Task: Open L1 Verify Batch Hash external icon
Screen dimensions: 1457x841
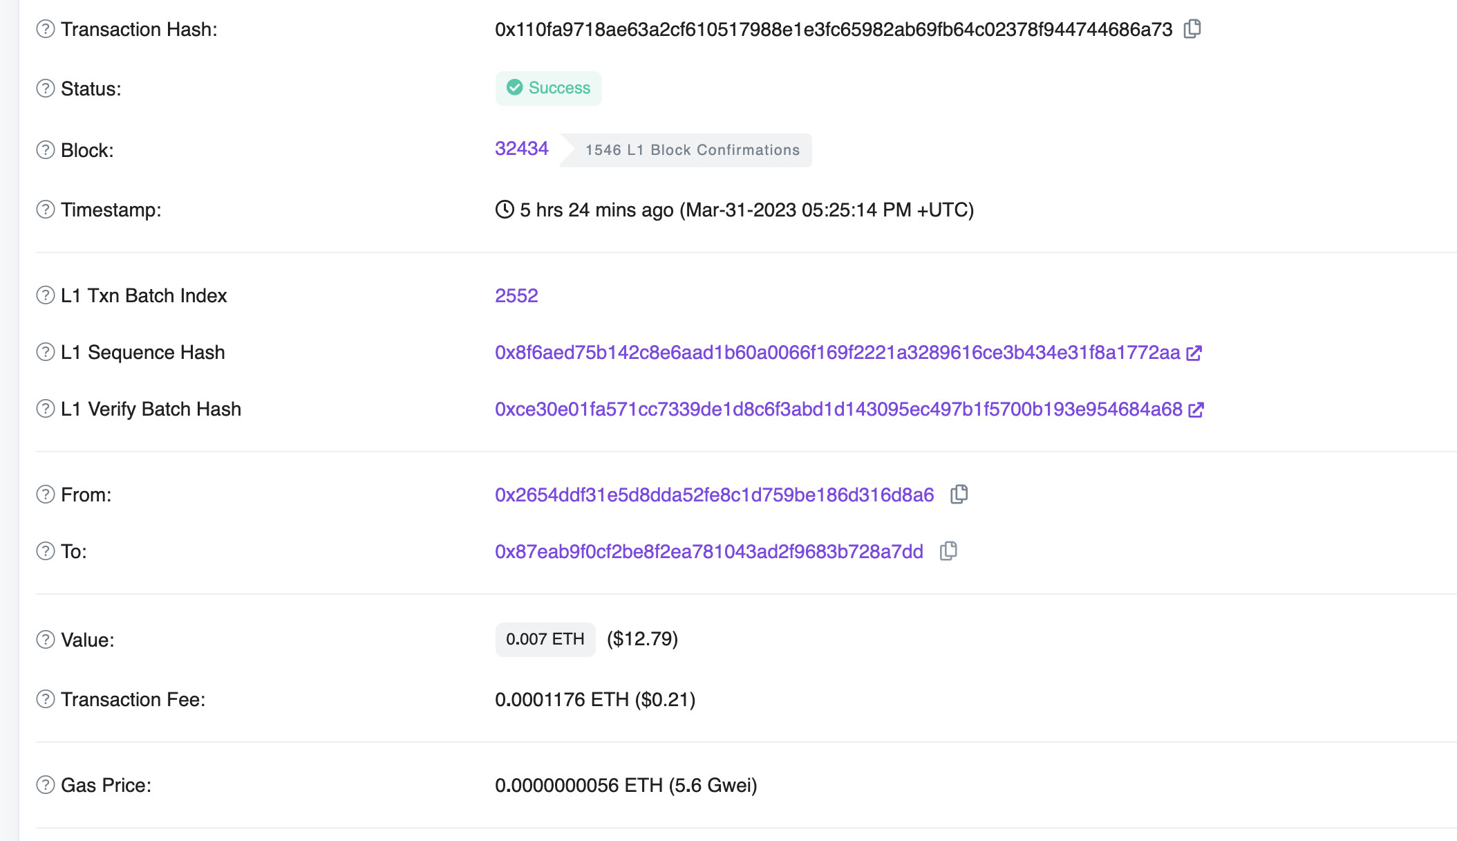Action: [1196, 410]
